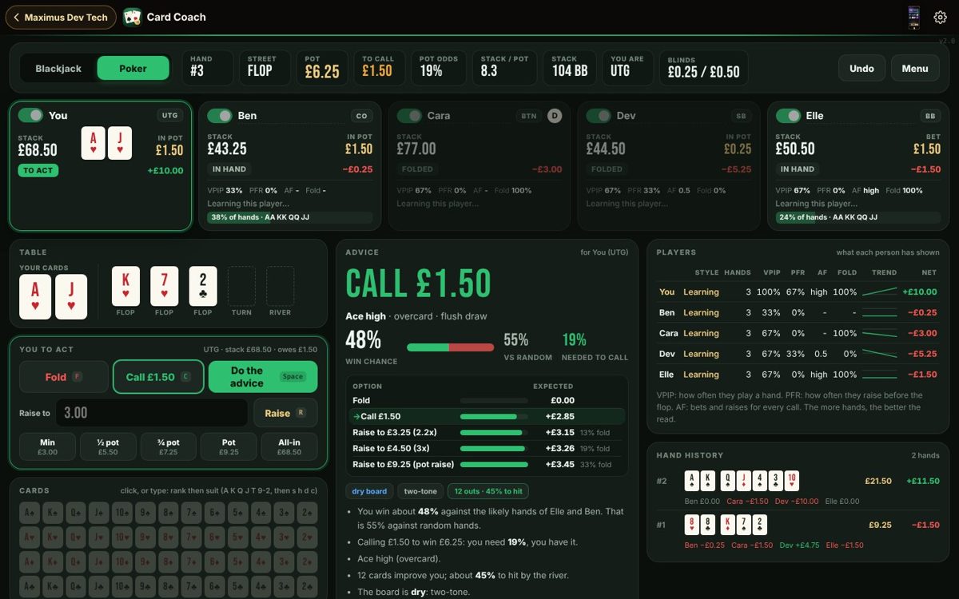Screen dimensions: 959x599
Task: Pick the 4♦ card in Cards grid
Action: (261, 561)
